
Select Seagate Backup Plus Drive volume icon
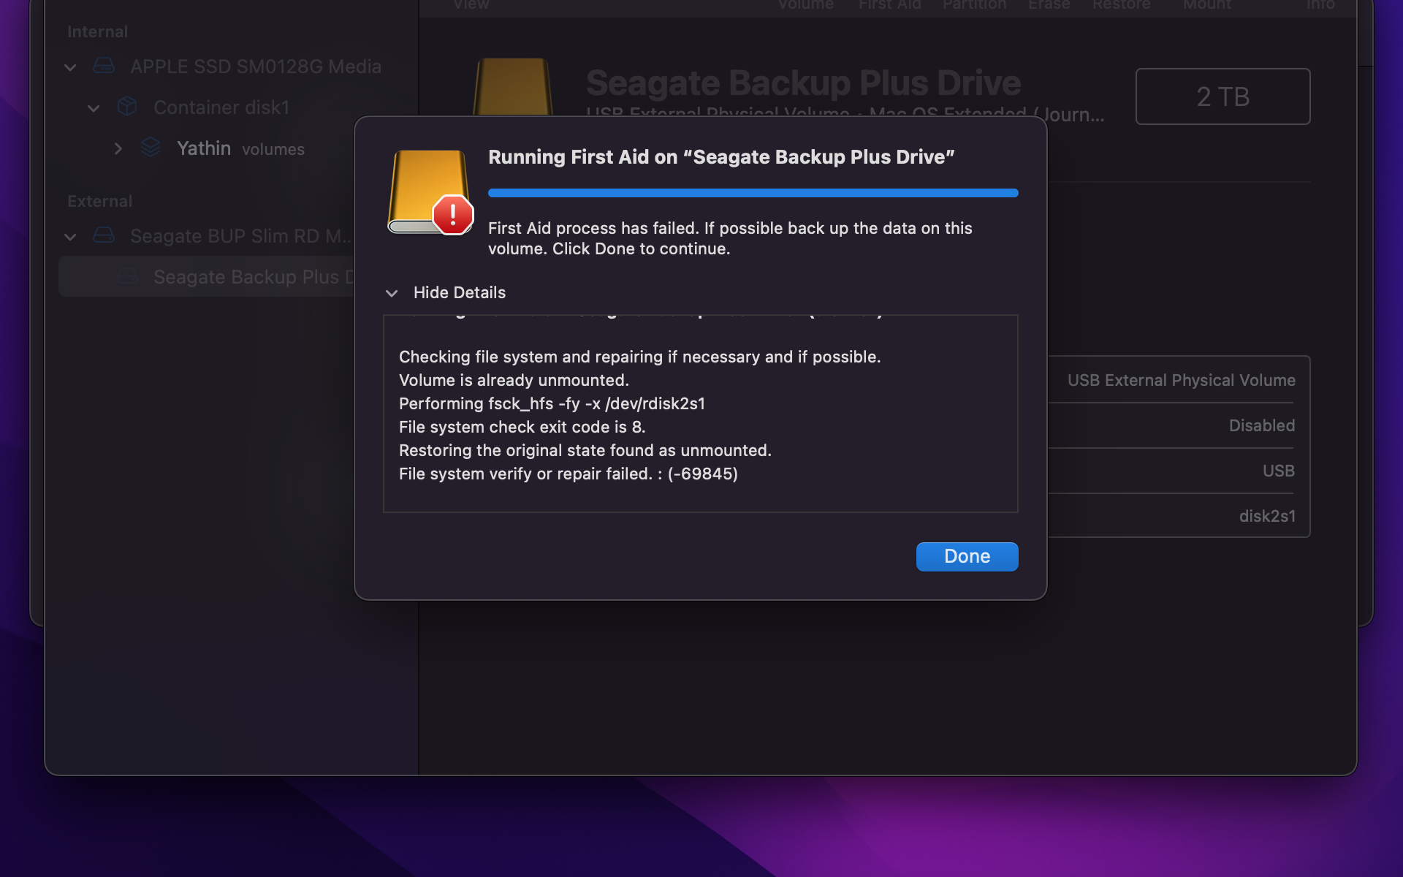127,277
